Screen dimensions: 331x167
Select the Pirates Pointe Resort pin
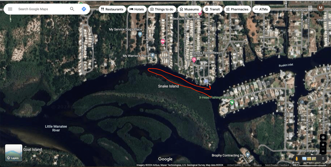point(194,60)
